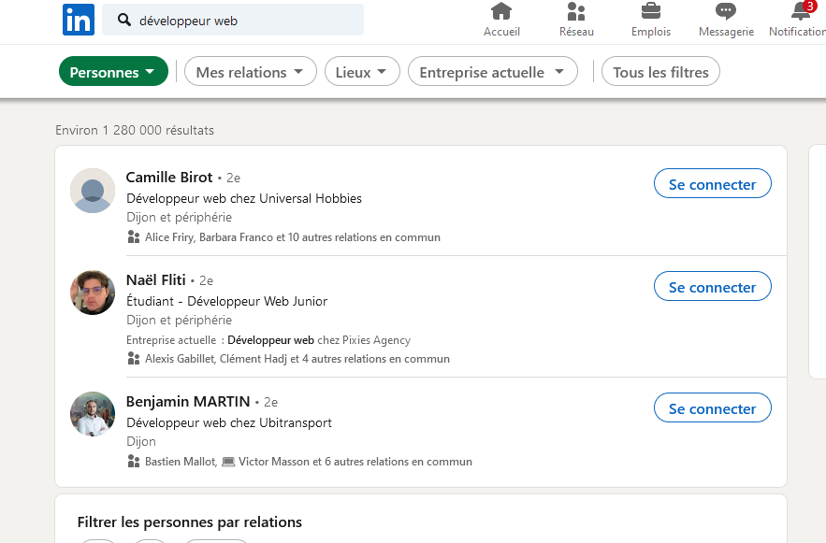Screen dimensions: 826x543
Task: Open Benjamin MARTIN's profile photo
Action: (x=93, y=414)
